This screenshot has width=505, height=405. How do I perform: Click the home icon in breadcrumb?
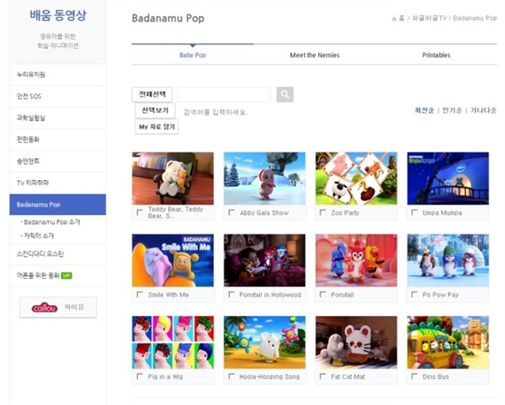click(x=394, y=19)
